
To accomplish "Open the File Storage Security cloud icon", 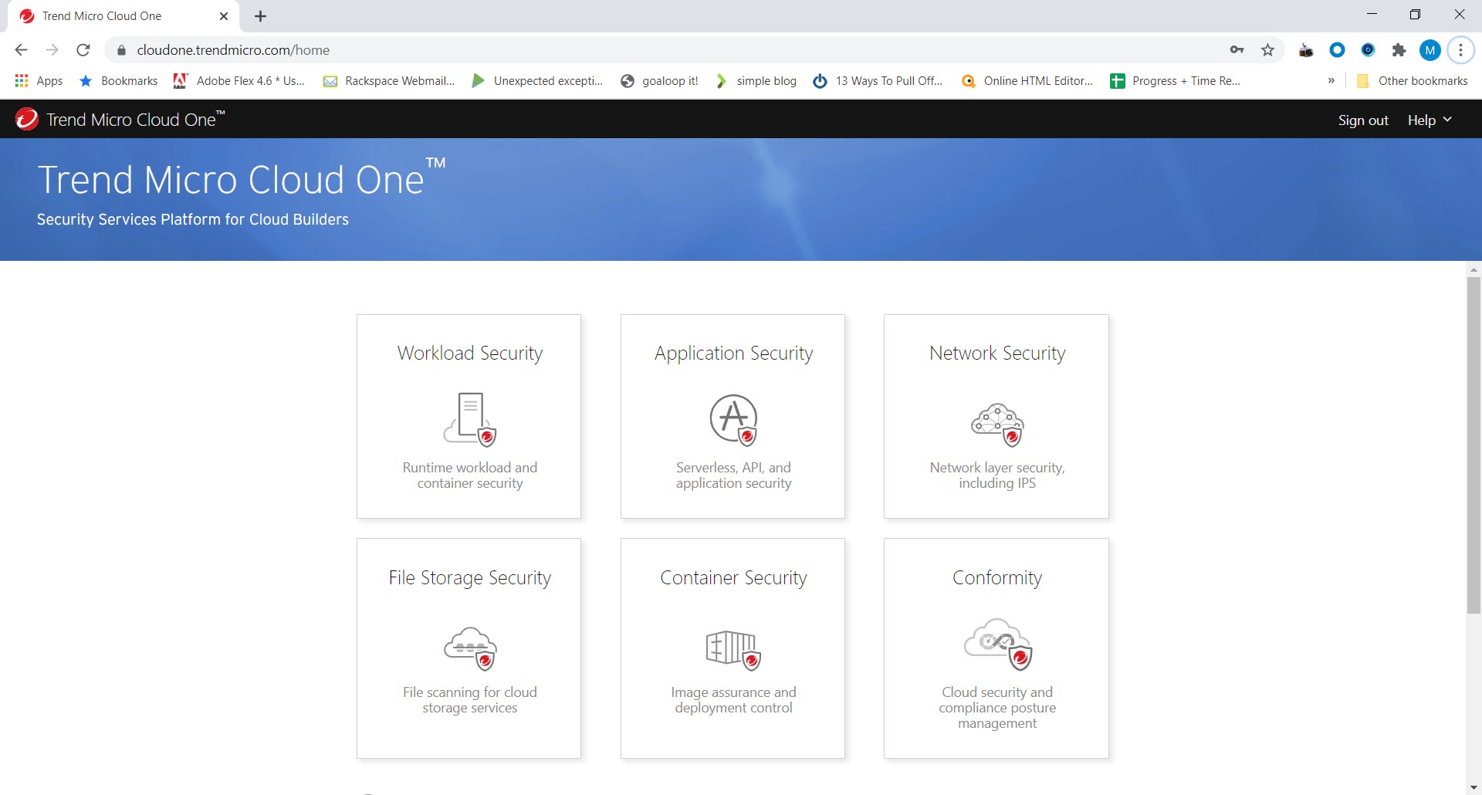I will (470, 648).
